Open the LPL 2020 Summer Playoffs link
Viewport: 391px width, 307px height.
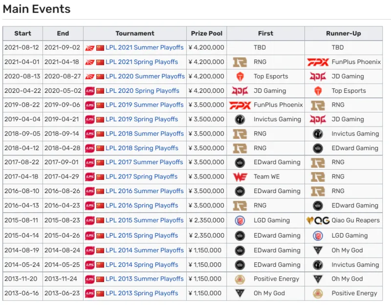click(145, 76)
